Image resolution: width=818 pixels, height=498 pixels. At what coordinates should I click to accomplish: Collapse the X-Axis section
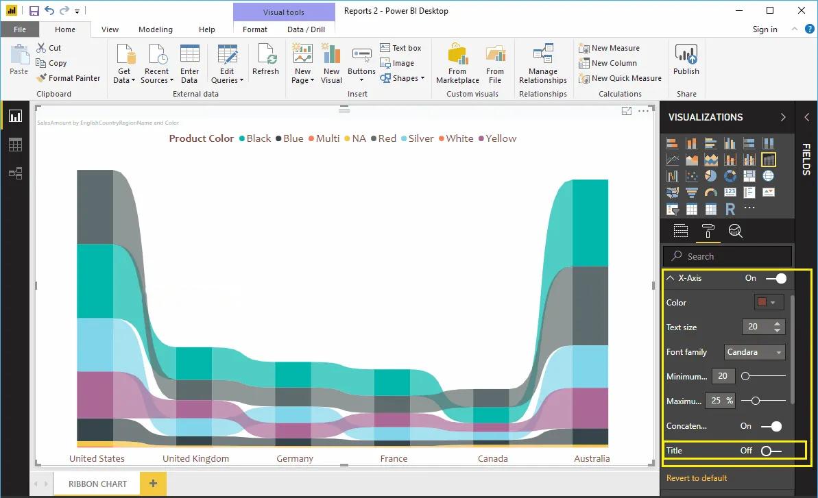click(671, 278)
